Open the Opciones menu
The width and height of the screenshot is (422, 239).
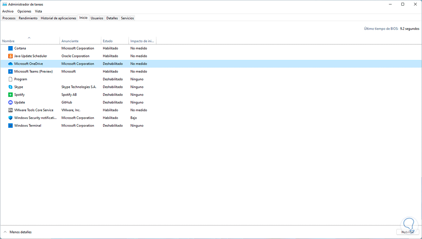coord(24,11)
